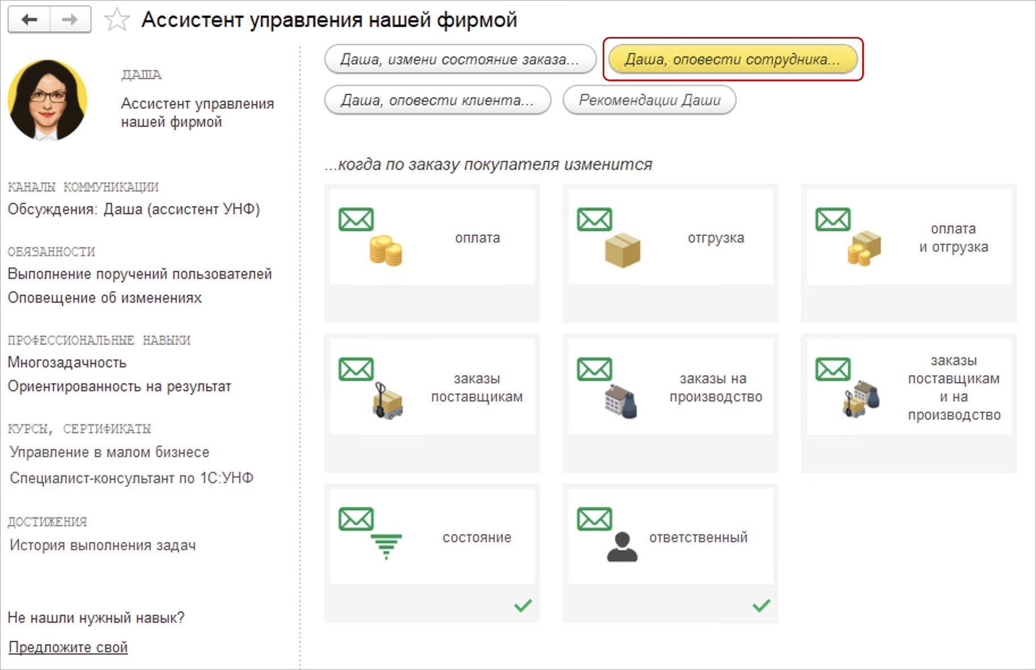1036x670 pixels.
Task: Click the gold coins payment icon
Action: point(386,250)
